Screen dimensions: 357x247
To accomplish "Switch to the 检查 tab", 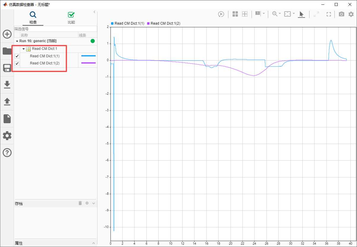I will [x=33, y=18].
